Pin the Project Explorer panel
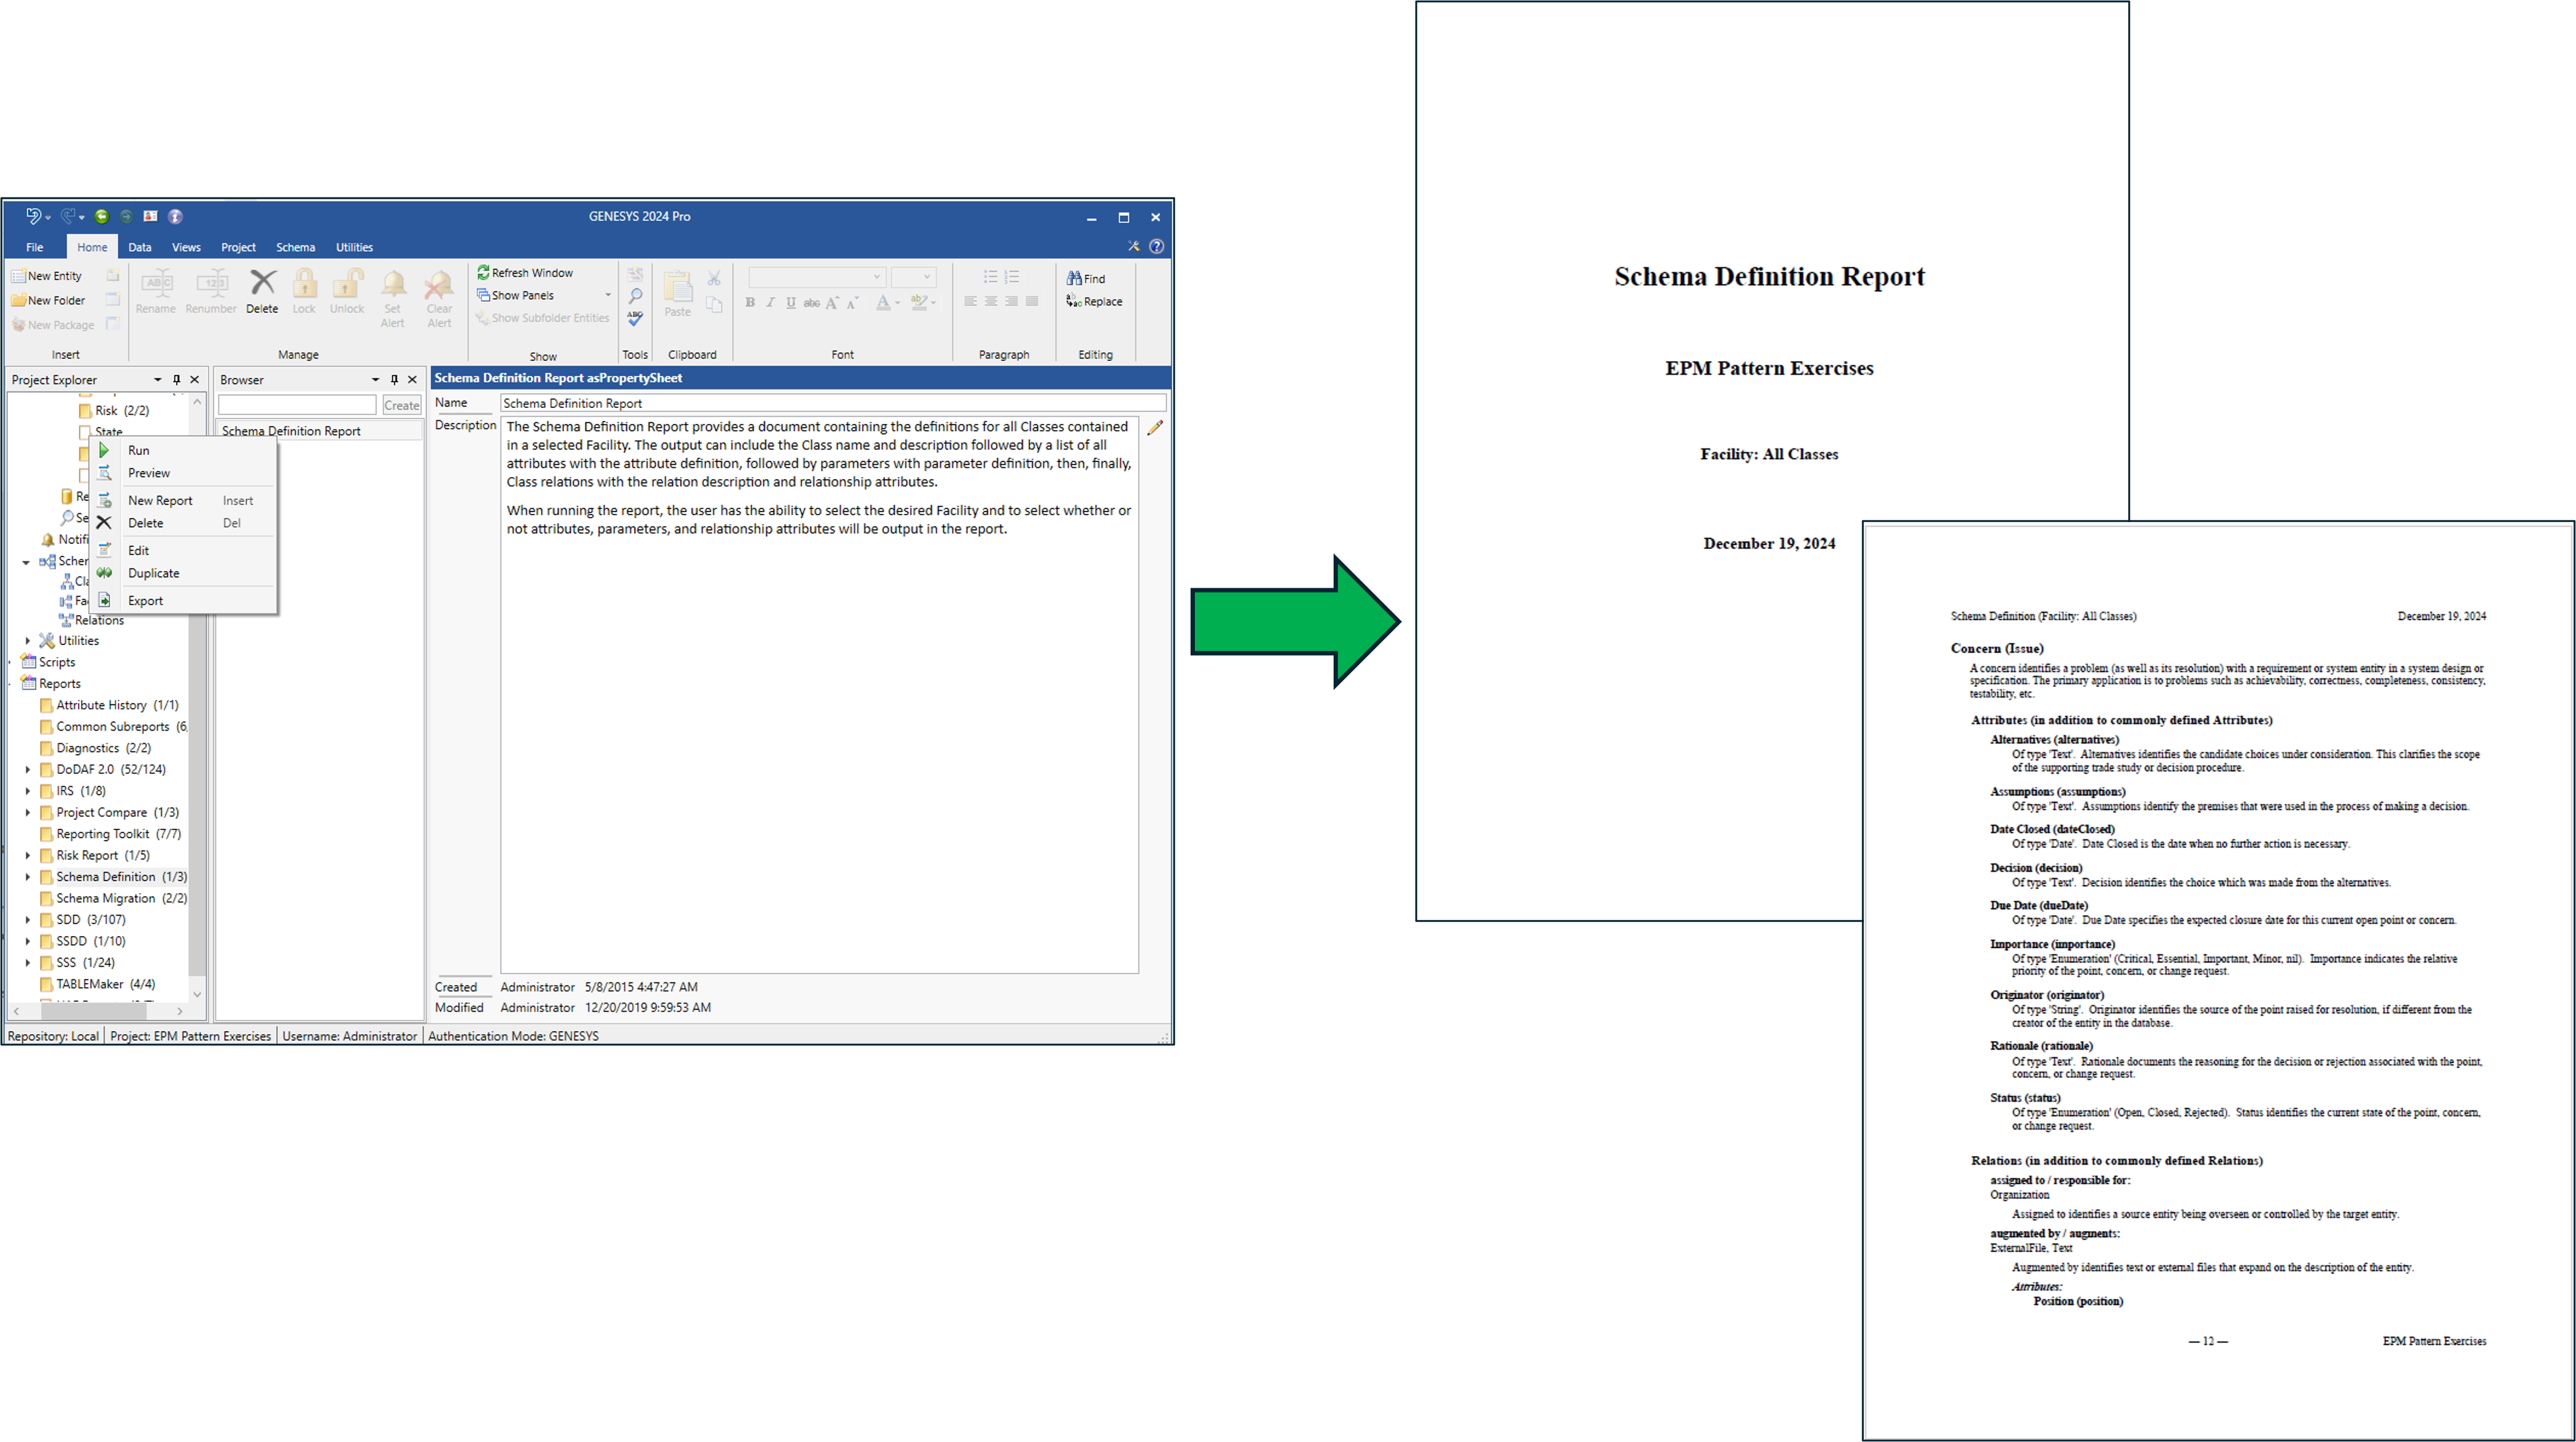 176,379
